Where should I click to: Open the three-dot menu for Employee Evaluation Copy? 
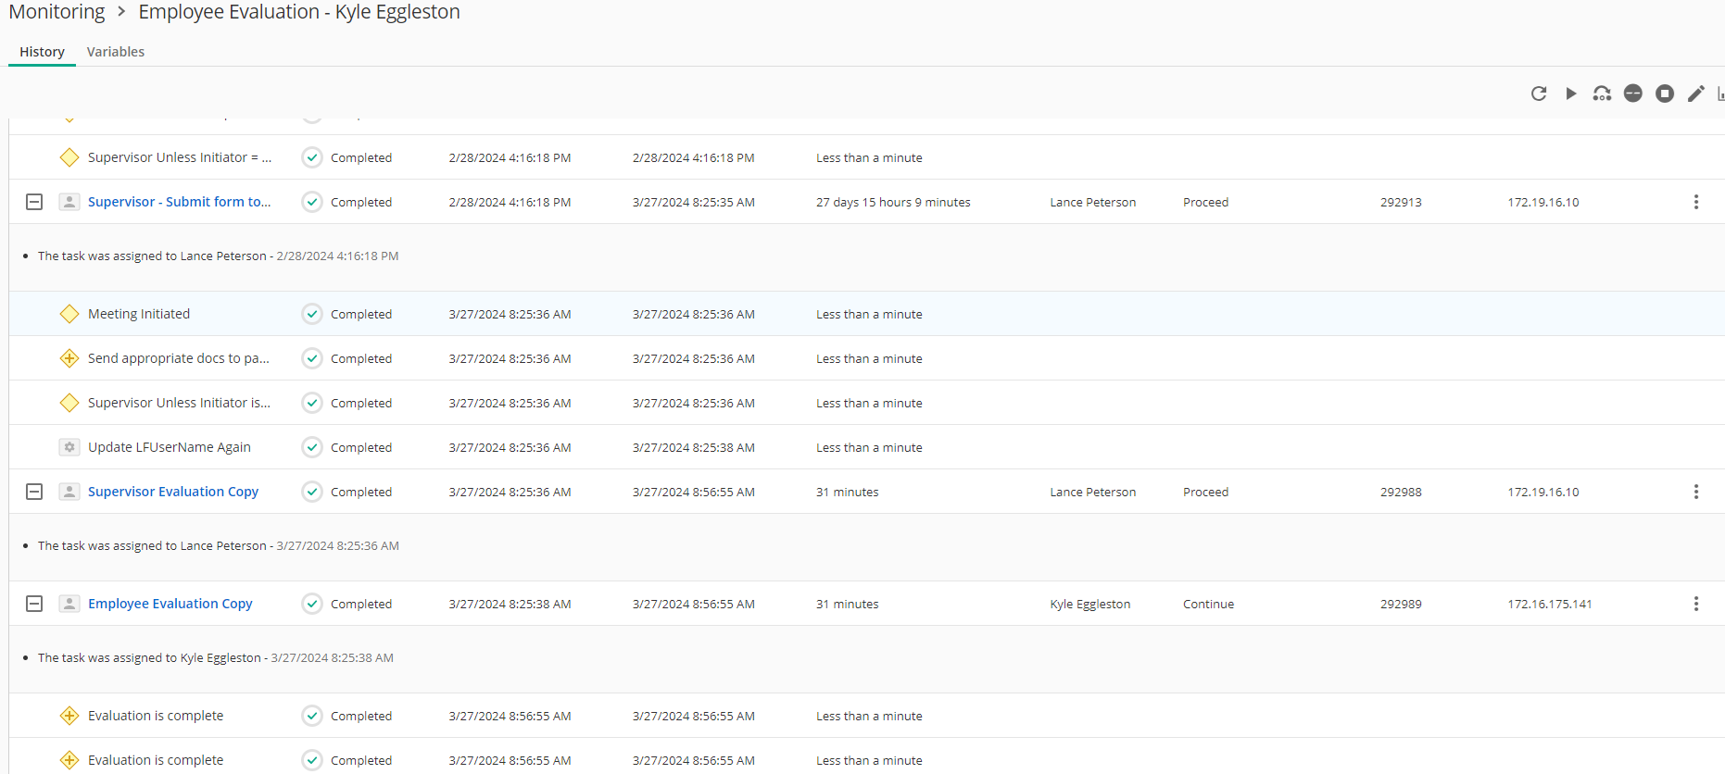click(1695, 604)
